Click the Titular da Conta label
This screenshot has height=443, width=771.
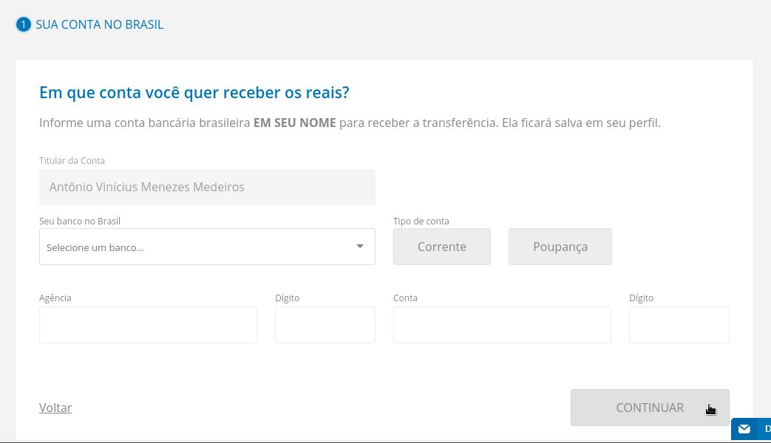tap(72, 161)
